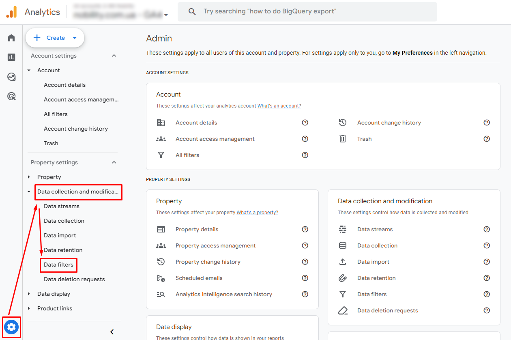Select Account access management in sidebar
The image size is (511, 340).
coord(81,99)
